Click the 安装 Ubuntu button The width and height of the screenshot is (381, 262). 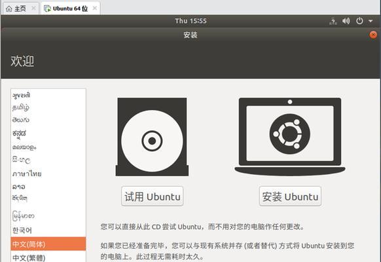pyautogui.click(x=290, y=196)
